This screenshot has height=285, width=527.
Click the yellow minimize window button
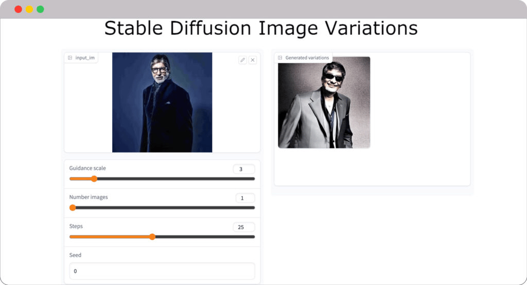(29, 9)
